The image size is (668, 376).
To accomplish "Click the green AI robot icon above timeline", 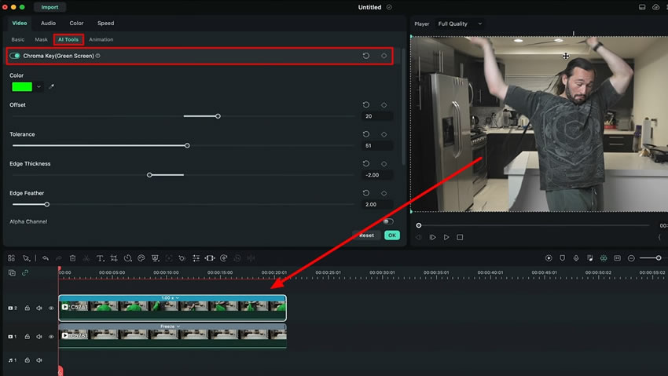I will coord(604,258).
